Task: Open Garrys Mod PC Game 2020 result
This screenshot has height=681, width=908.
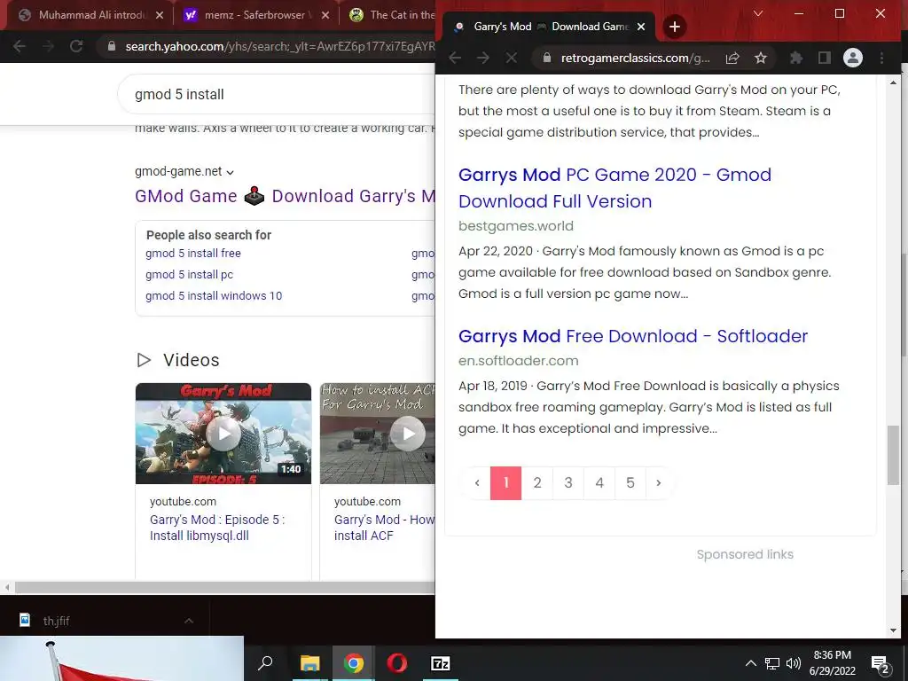Action: point(614,188)
